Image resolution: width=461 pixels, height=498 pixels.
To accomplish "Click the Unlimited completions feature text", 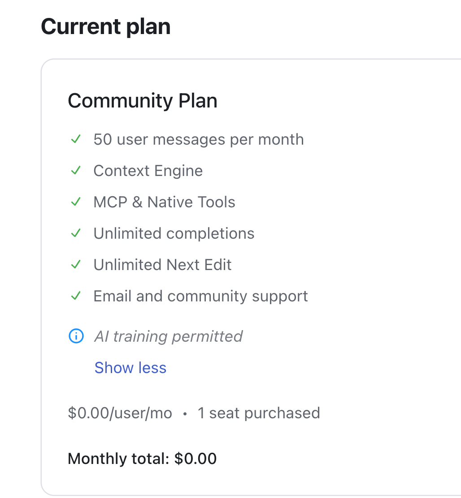I will [174, 233].
